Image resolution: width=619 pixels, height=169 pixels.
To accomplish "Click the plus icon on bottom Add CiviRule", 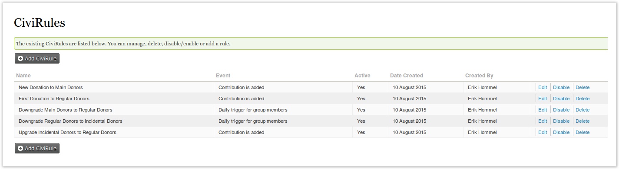I will [x=20, y=148].
